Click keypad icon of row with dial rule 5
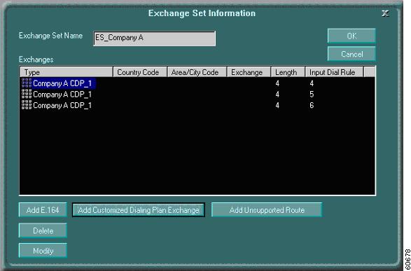The image size is (411, 271). point(27,94)
